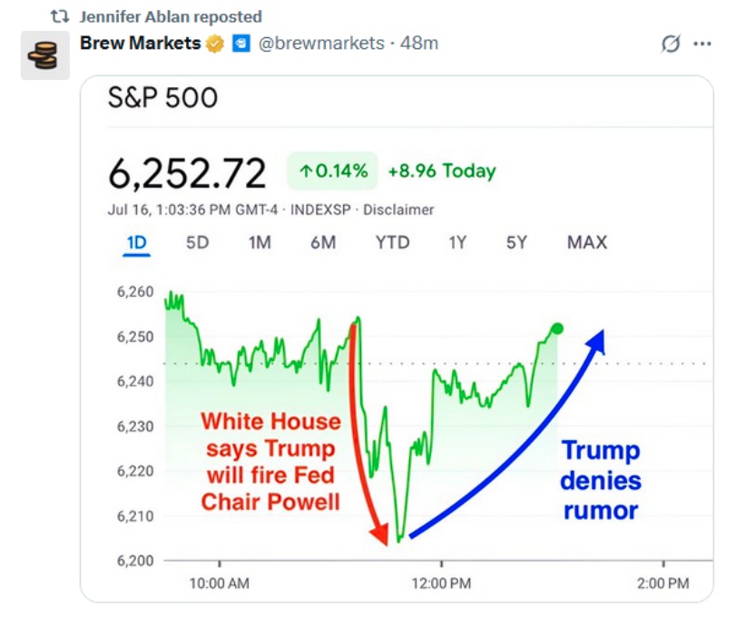Click the gold verified badge

(215, 44)
